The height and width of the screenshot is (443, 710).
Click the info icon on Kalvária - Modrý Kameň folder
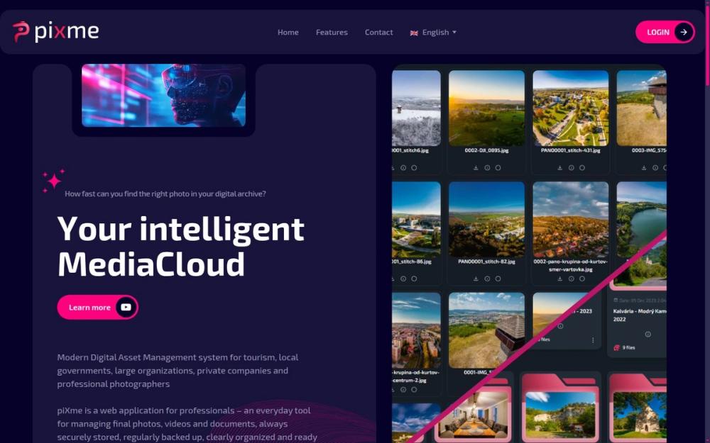[x=648, y=335]
